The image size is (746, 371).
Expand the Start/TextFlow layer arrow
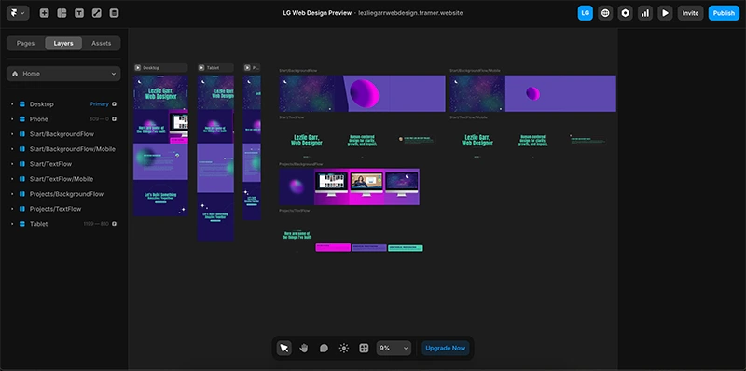(x=12, y=164)
